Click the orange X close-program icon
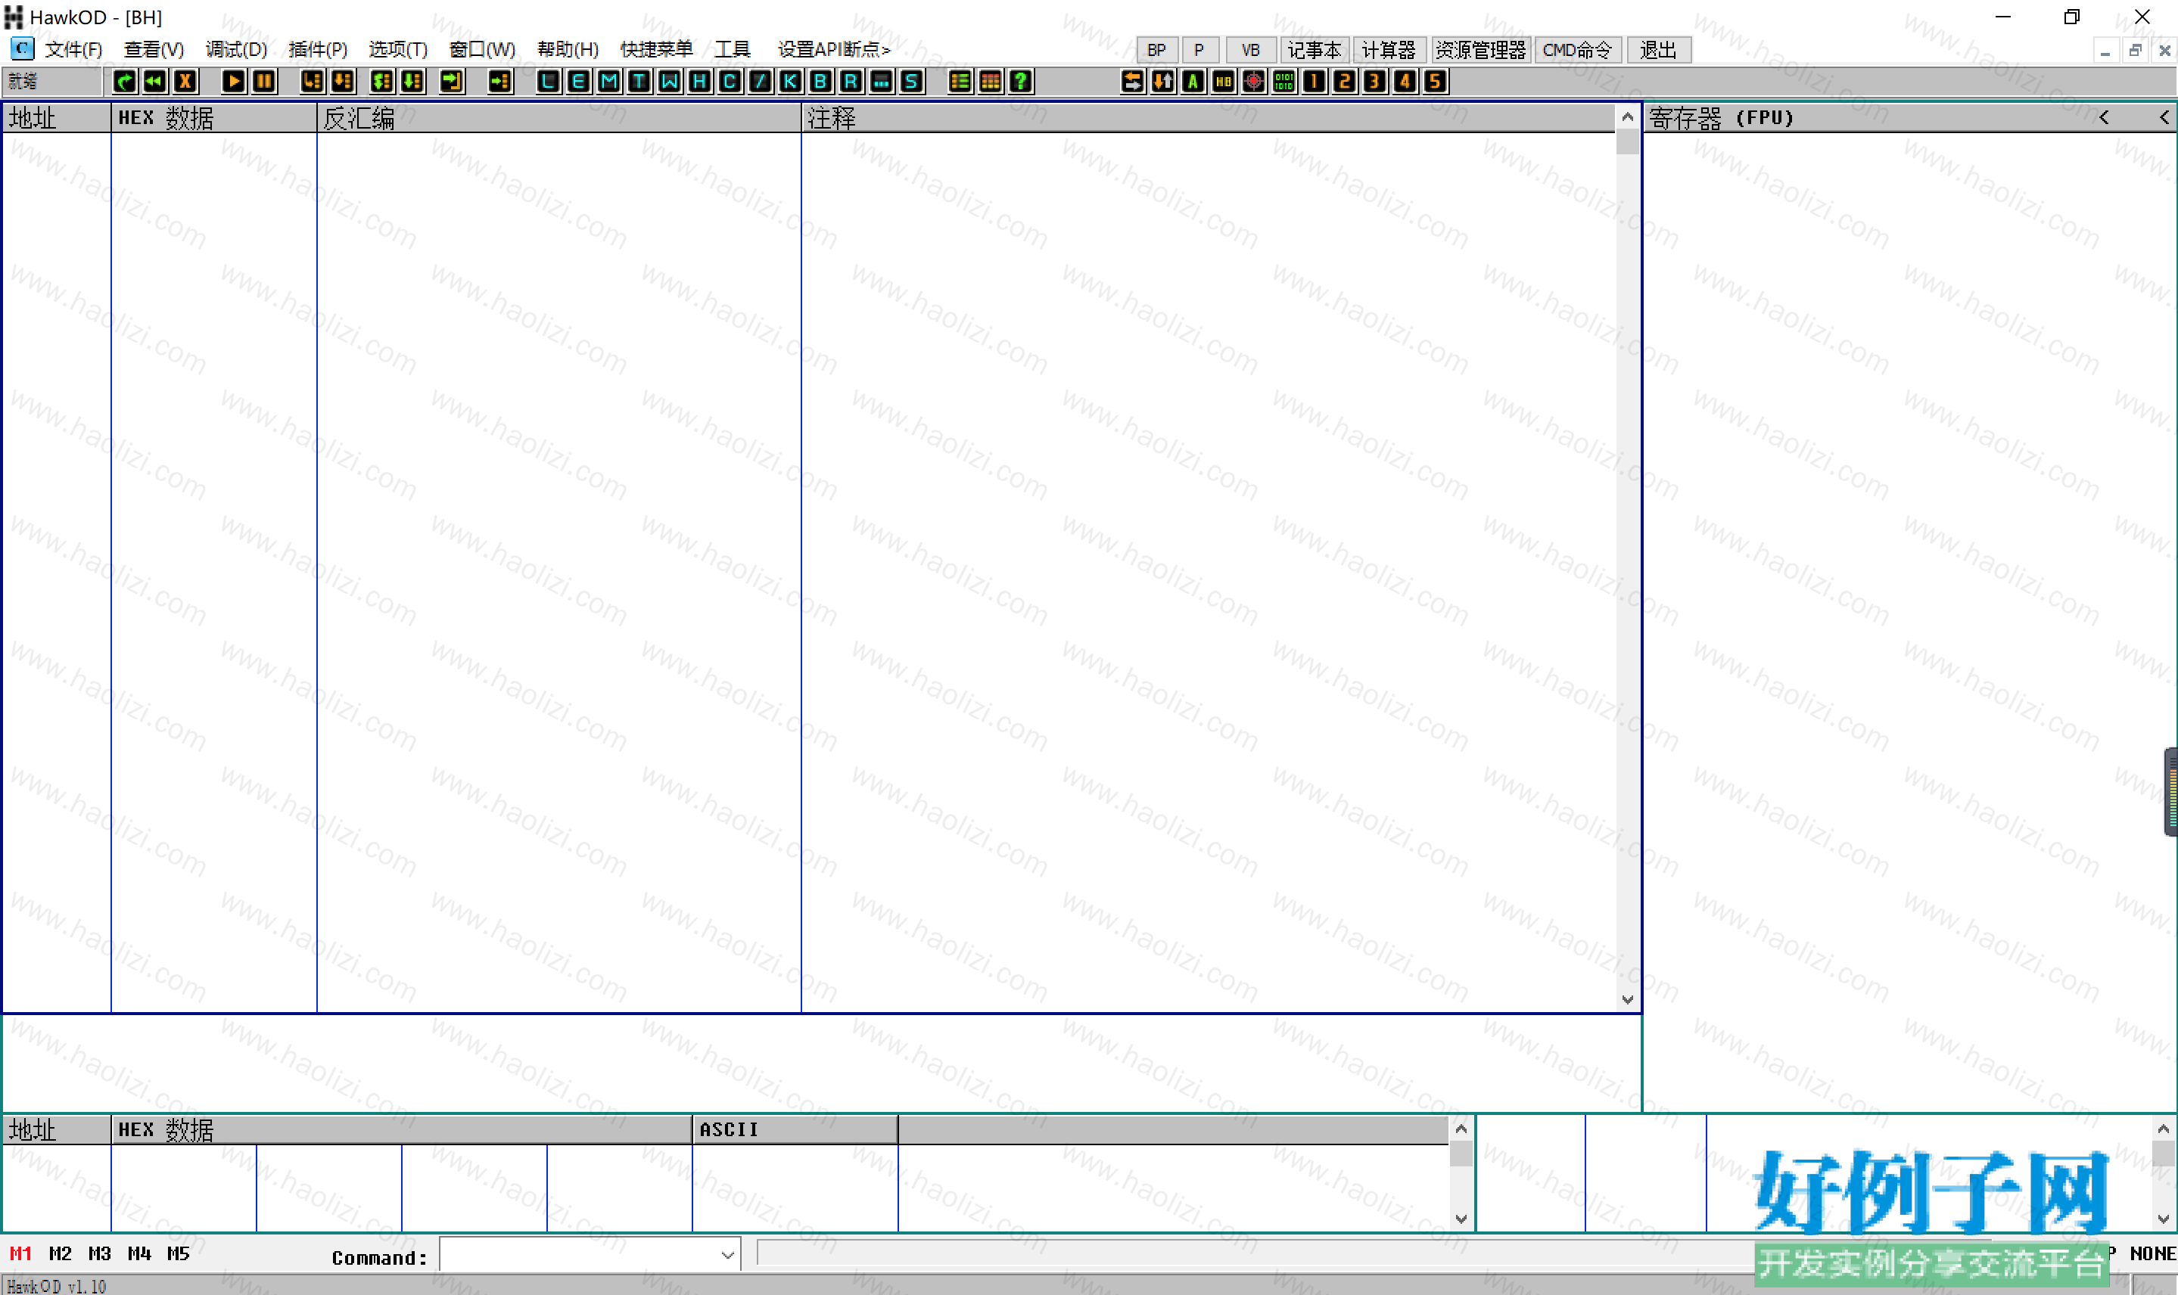This screenshot has width=2178, height=1295. (185, 82)
